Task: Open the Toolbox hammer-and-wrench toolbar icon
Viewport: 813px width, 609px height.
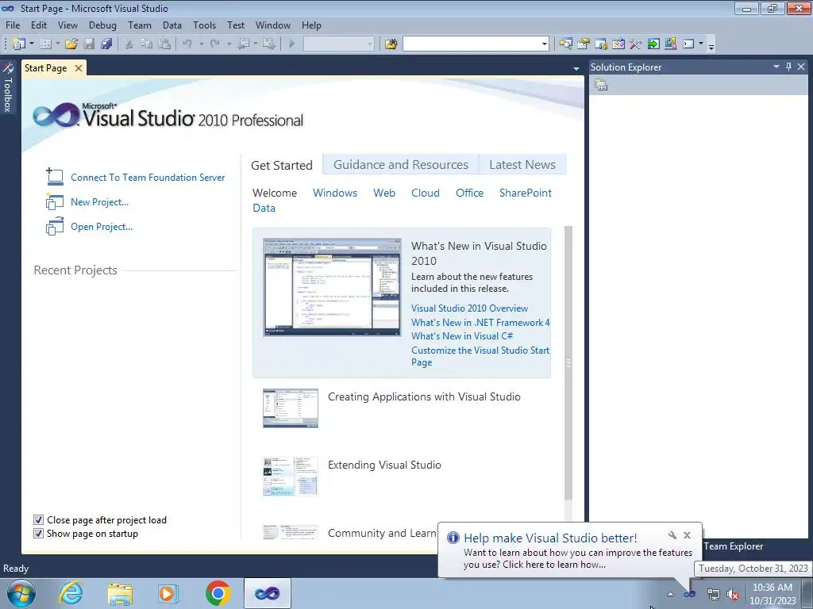Action: (636, 44)
